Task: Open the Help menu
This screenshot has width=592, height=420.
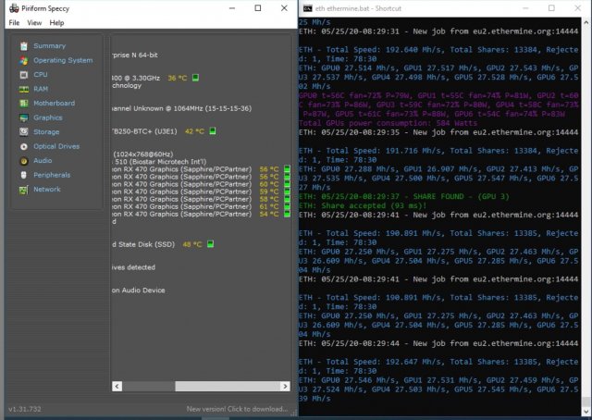Action: click(x=57, y=22)
